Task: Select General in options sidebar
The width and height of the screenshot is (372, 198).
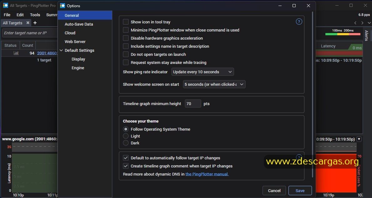Action: tap(85, 15)
